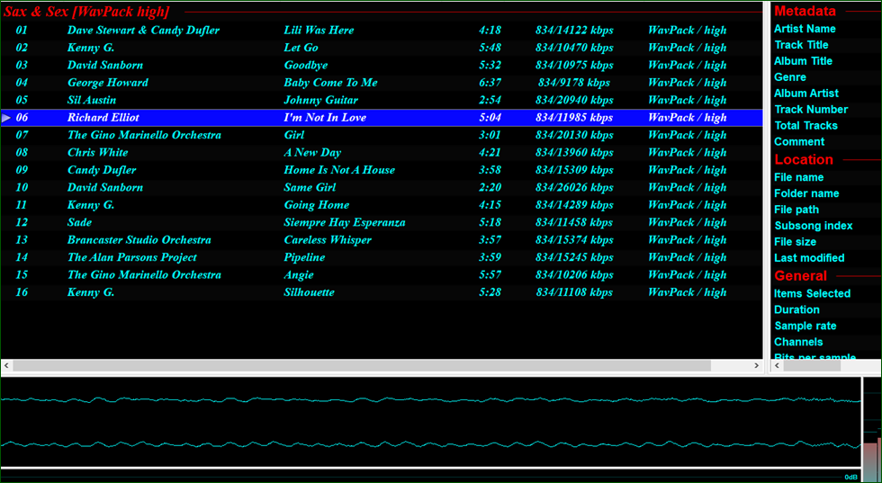Click the File size property
Screen dimensions: 882x483
tap(795, 242)
